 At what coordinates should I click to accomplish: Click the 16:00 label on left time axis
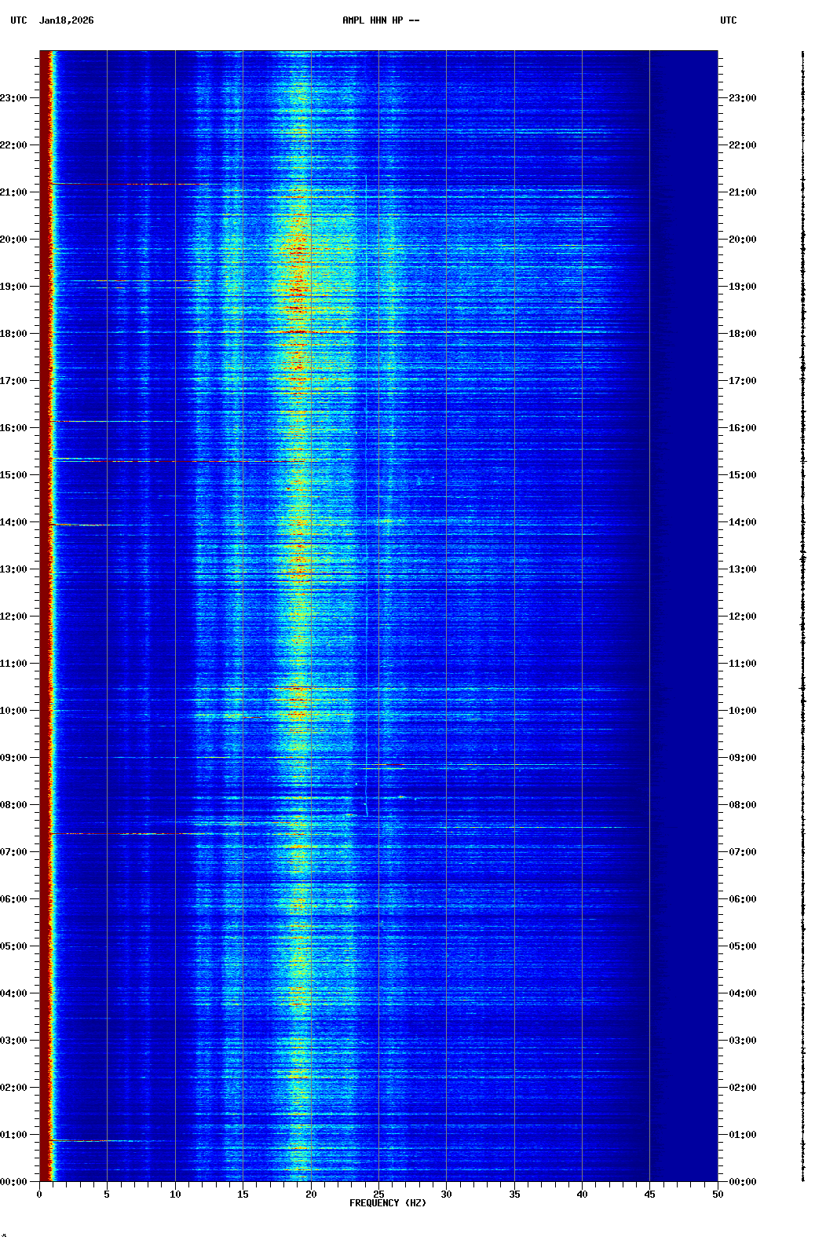(14, 428)
